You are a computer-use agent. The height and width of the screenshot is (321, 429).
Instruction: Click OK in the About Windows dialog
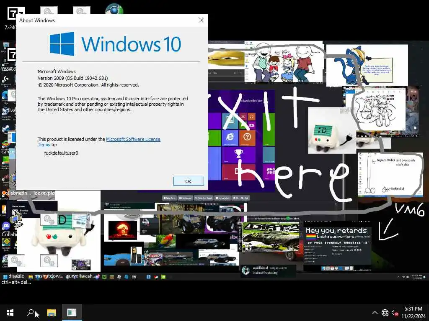pyautogui.click(x=189, y=181)
